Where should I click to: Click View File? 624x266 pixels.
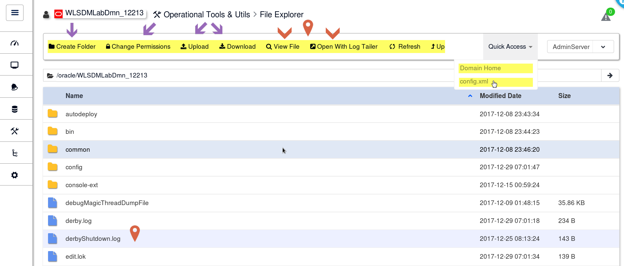point(283,47)
